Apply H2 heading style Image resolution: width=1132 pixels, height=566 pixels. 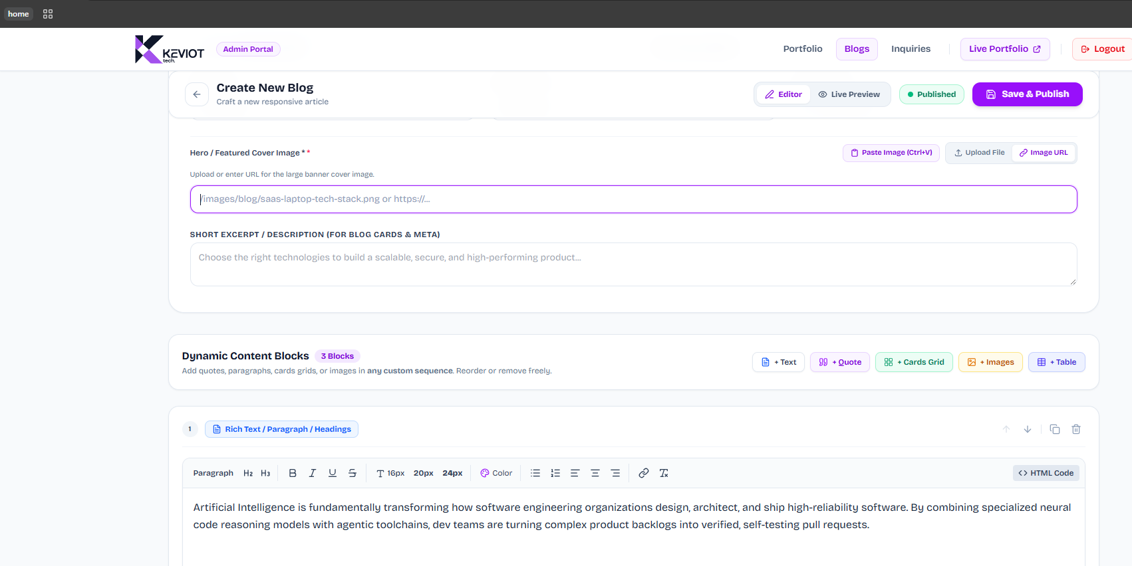pyautogui.click(x=248, y=473)
